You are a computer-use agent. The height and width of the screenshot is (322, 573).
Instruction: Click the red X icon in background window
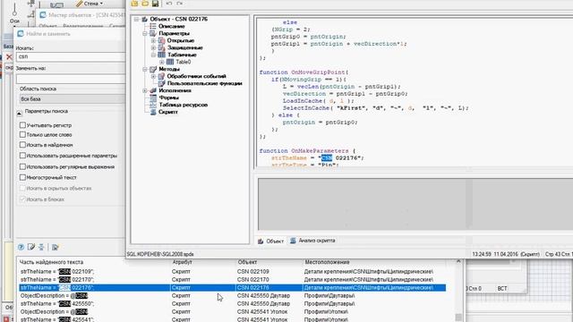pyautogui.click(x=9, y=56)
